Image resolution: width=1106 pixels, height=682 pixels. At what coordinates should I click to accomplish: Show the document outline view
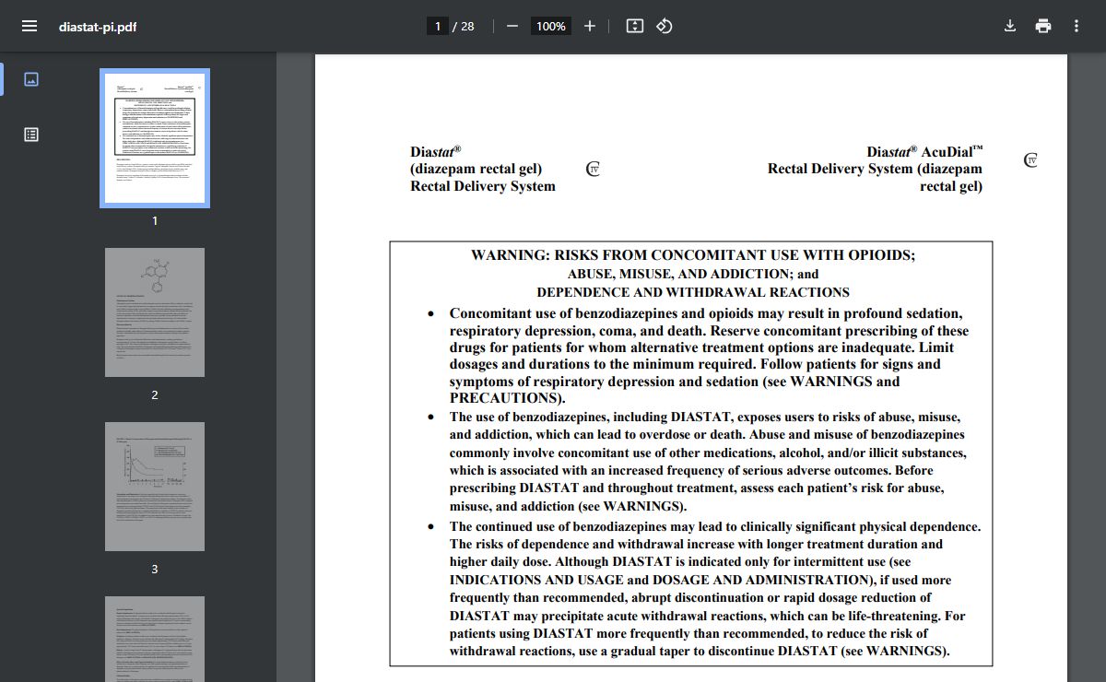tap(31, 135)
